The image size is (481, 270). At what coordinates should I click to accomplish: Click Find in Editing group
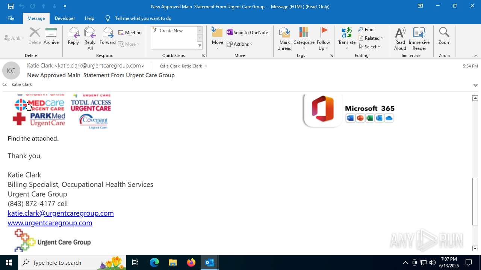366,29
